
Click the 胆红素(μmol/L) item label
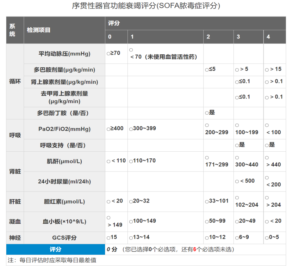[x=64, y=201]
